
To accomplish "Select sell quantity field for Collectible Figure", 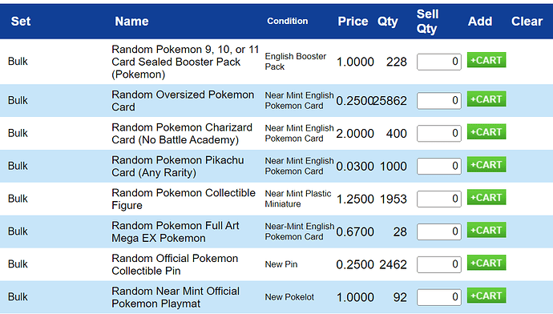I will [438, 199].
